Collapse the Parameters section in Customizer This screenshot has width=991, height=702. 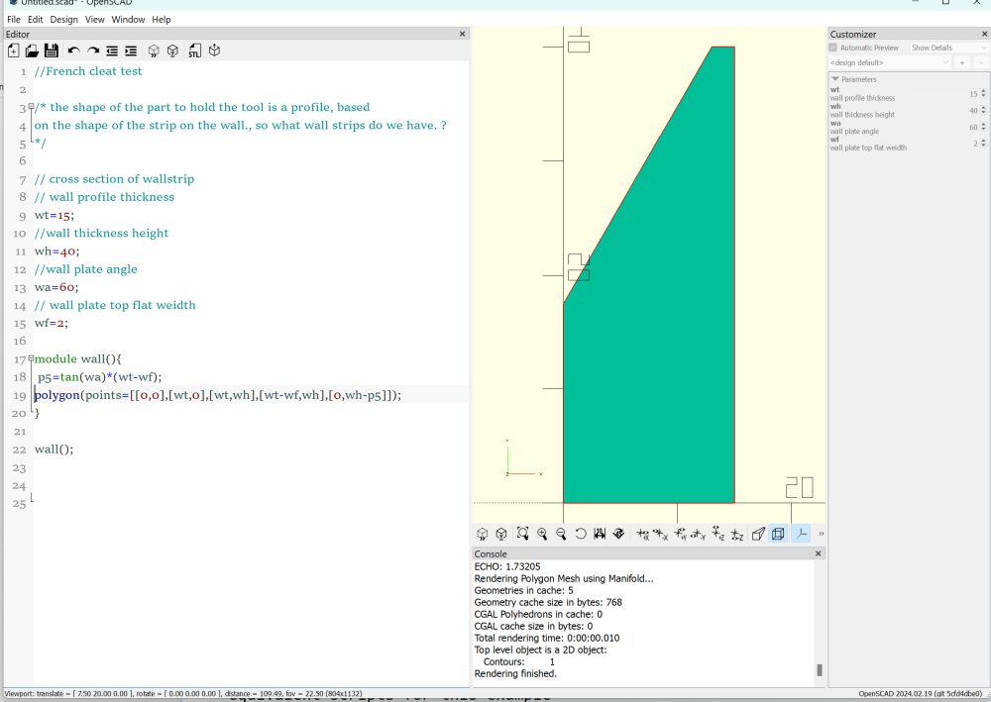(x=835, y=79)
